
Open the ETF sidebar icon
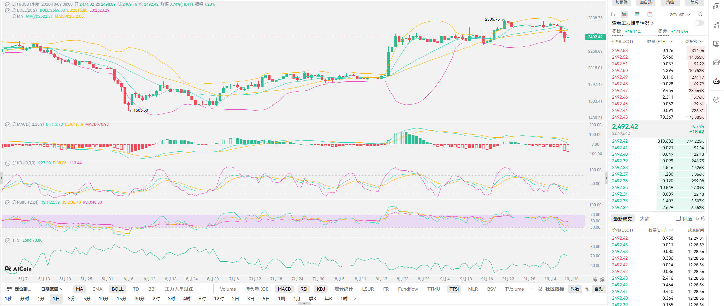pos(716,62)
